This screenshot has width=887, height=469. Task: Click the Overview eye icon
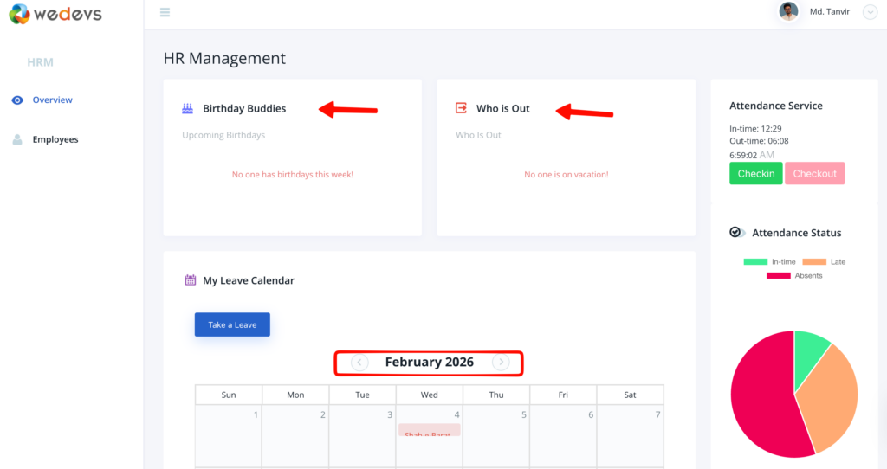(17, 100)
